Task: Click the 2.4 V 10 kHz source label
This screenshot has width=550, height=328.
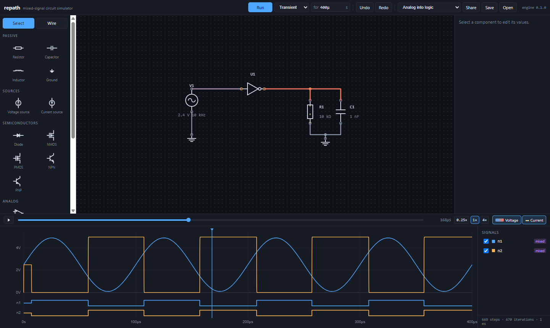Action: (x=192, y=115)
